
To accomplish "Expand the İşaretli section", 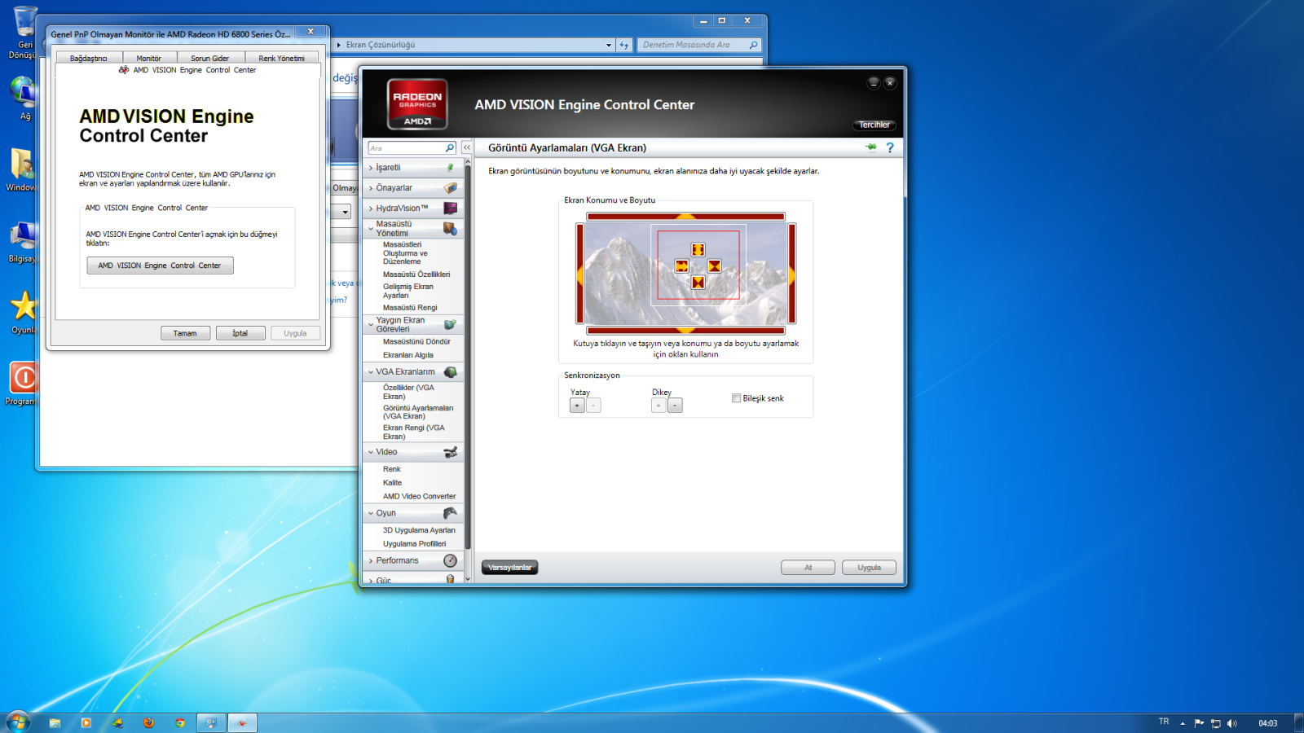I will coord(388,168).
